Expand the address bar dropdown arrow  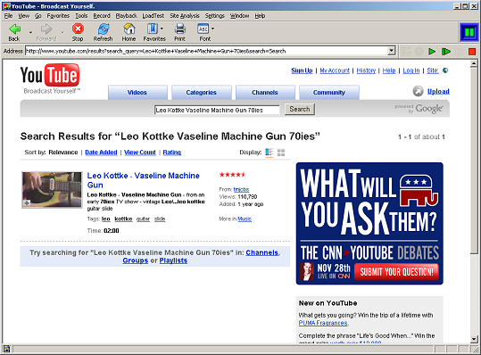(x=391, y=51)
